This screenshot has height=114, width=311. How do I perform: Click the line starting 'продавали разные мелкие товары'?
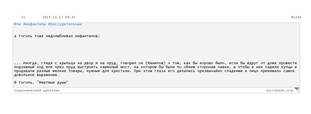(154, 71)
